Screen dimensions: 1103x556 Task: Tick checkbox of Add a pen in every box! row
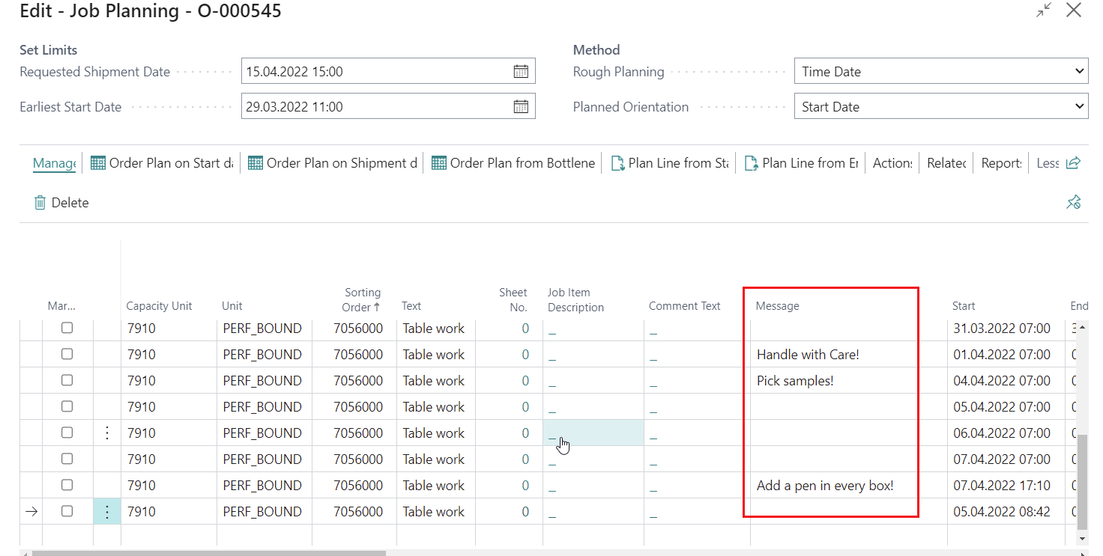(67, 485)
